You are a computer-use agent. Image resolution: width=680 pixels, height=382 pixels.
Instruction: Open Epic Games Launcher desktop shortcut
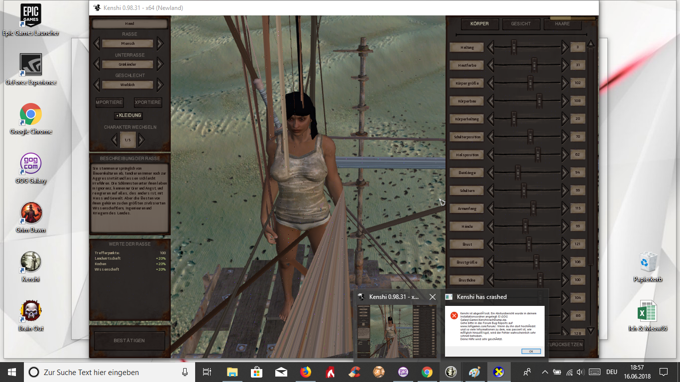[x=31, y=20]
